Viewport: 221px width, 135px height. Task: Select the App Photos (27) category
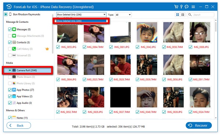click(25, 90)
